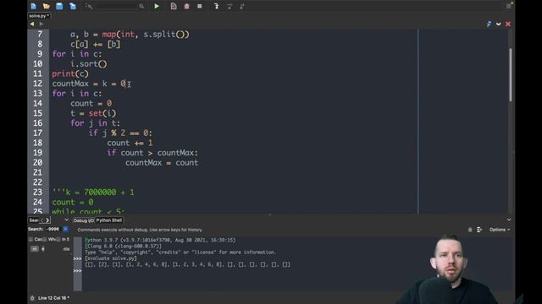
Task: Click the status bar bug icon
Action: pos(32,298)
